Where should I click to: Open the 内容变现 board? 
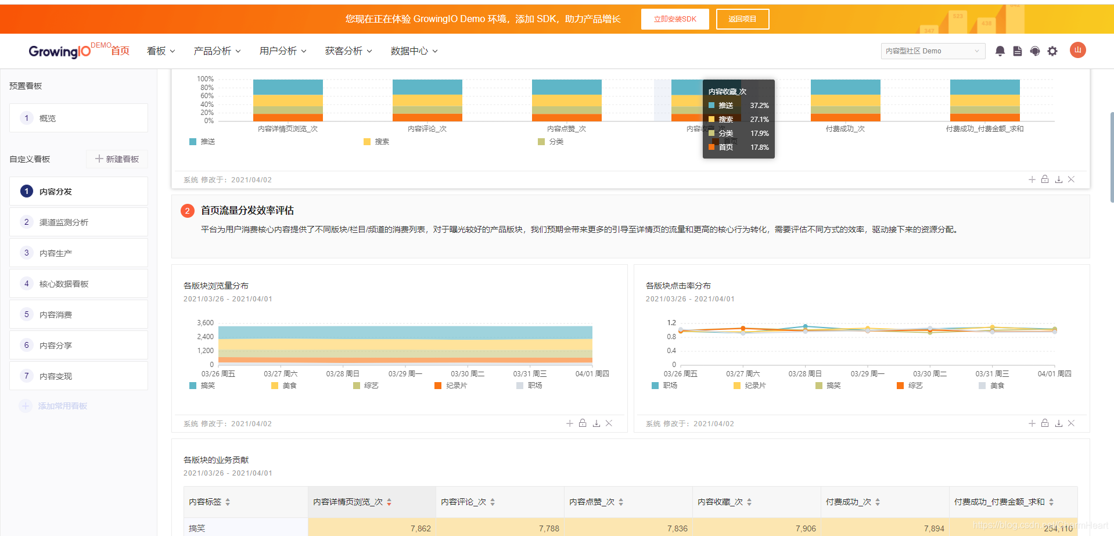(78, 376)
